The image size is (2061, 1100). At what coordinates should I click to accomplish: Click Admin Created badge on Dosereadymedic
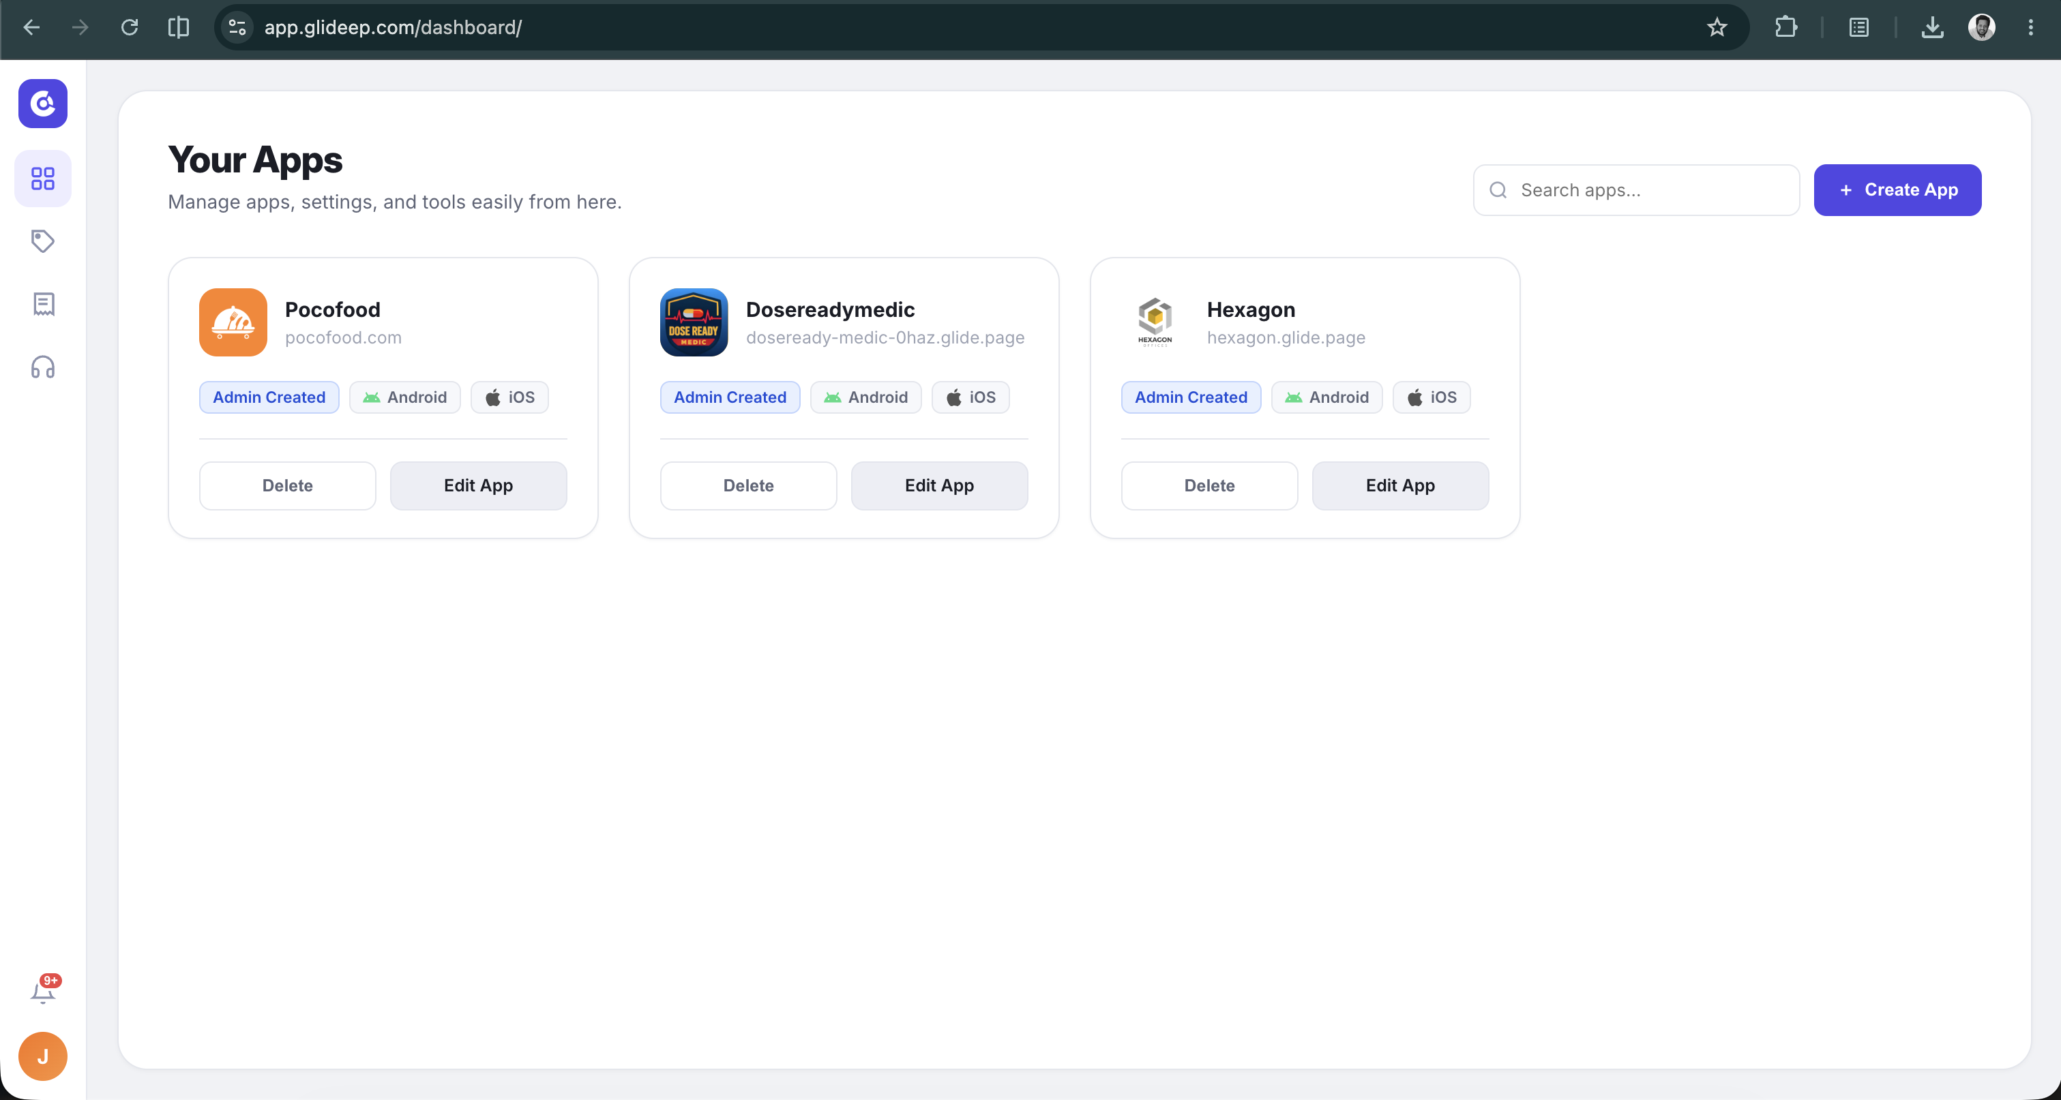(730, 397)
